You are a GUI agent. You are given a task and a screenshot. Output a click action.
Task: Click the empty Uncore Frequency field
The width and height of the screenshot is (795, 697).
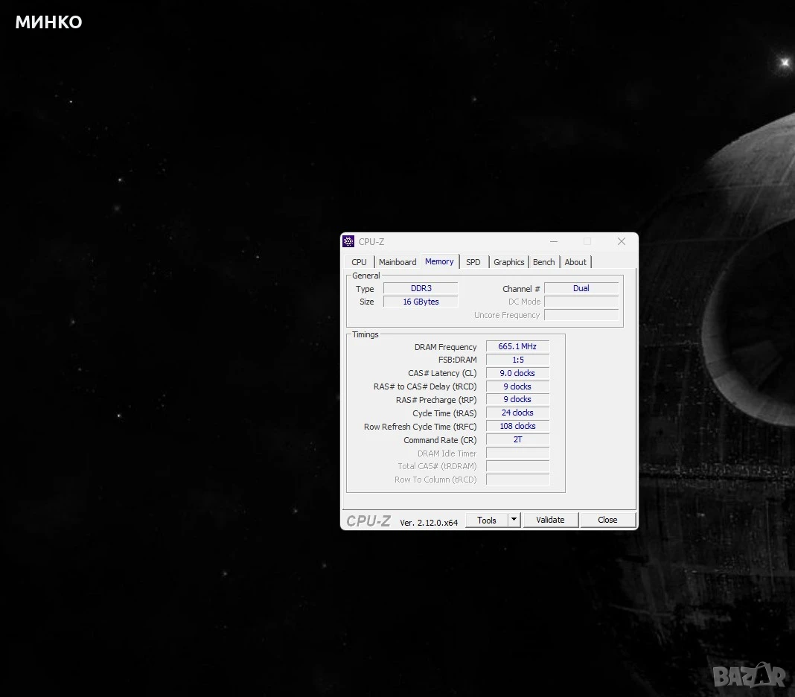click(x=581, y=315)
